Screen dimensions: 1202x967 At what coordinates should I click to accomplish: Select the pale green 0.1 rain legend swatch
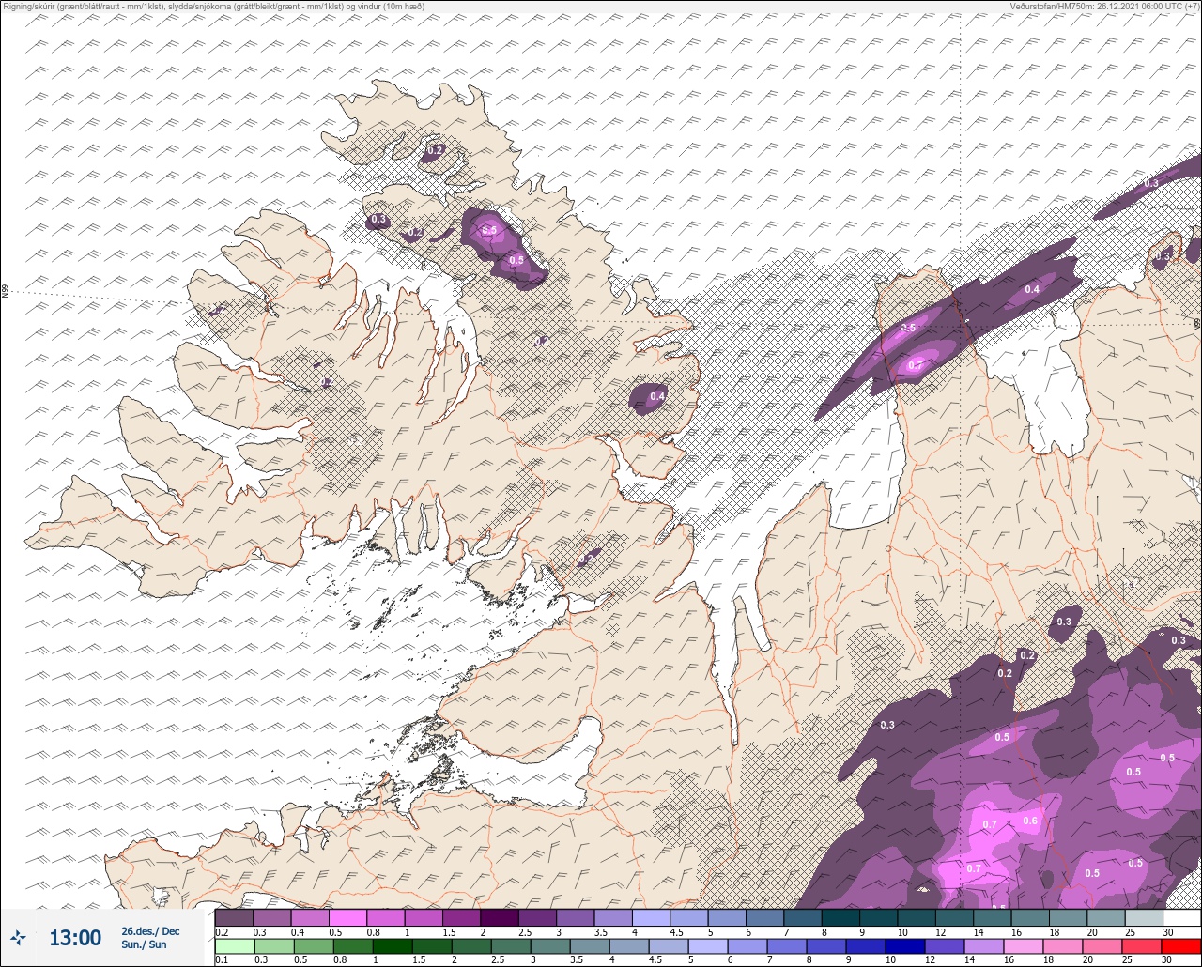coord(234,946)
